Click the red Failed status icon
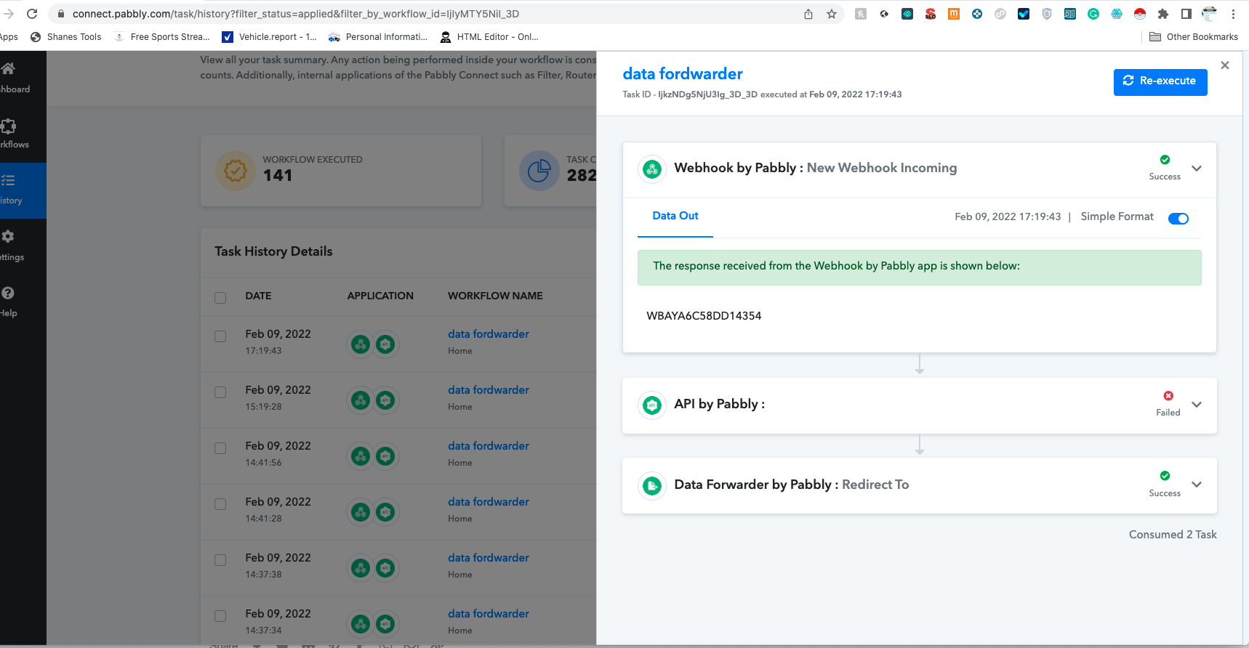 pos(1168,396)
